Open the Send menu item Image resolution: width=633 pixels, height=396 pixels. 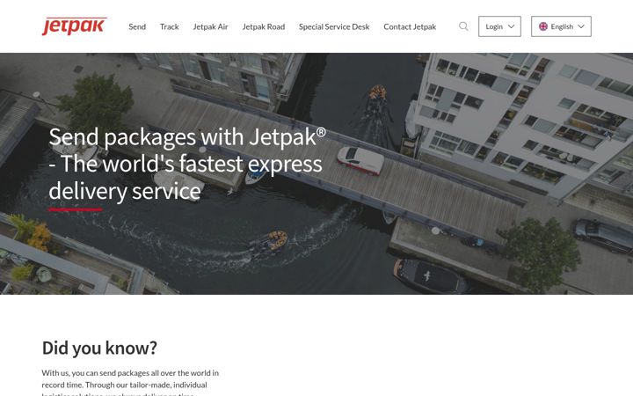[x=137, y=26]
